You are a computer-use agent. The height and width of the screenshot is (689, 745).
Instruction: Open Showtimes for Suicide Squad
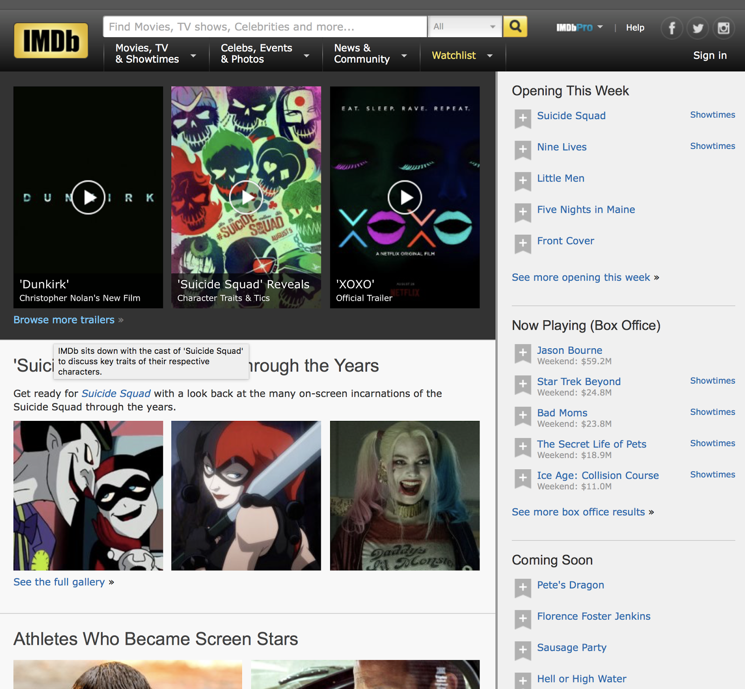[x=712, y=115]
